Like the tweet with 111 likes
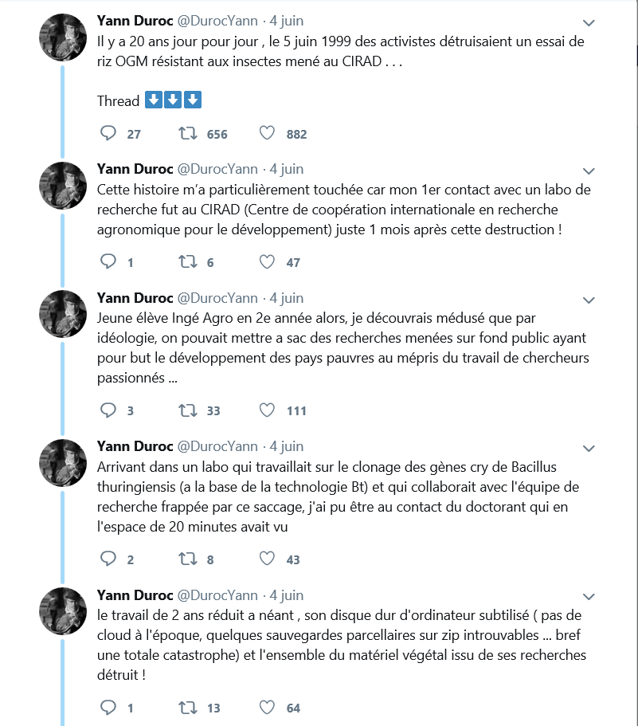Image resolution: width=638 pixels, height=726 pixels. click(x=267, y=410)
